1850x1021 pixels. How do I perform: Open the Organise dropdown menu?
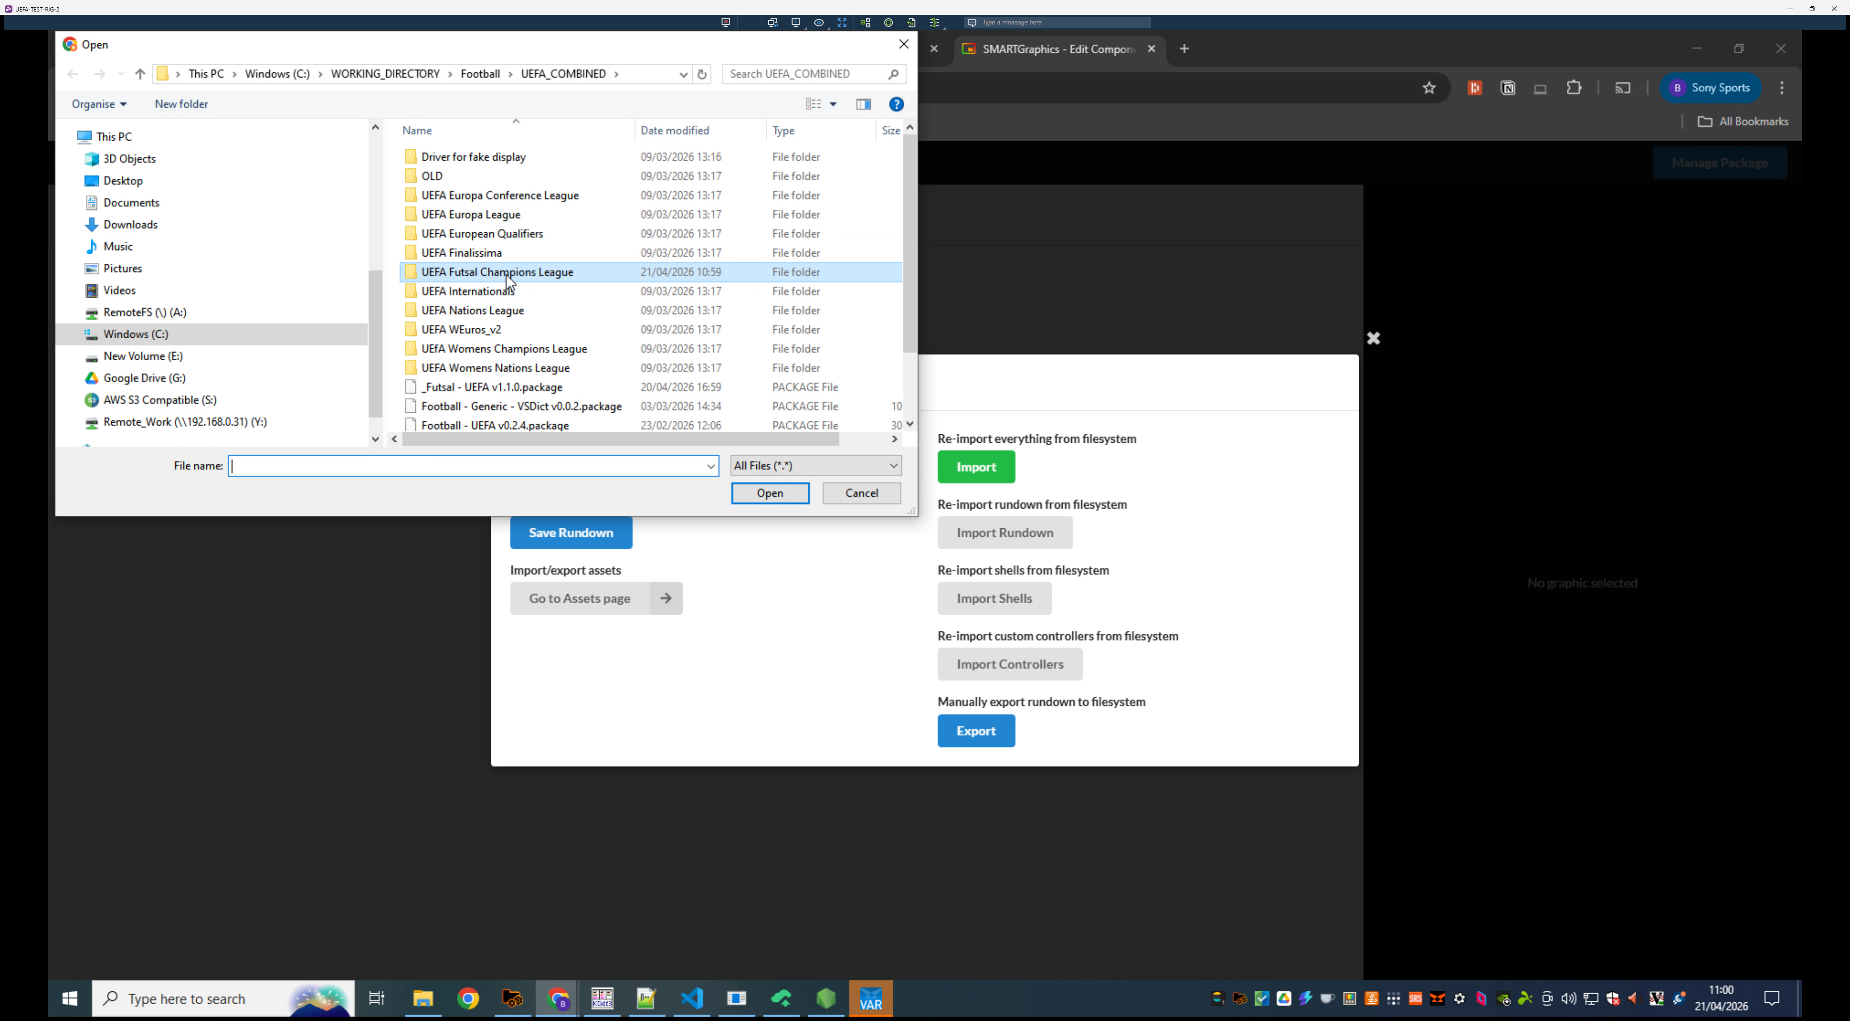pyautogui.click(x=99, y=104)
